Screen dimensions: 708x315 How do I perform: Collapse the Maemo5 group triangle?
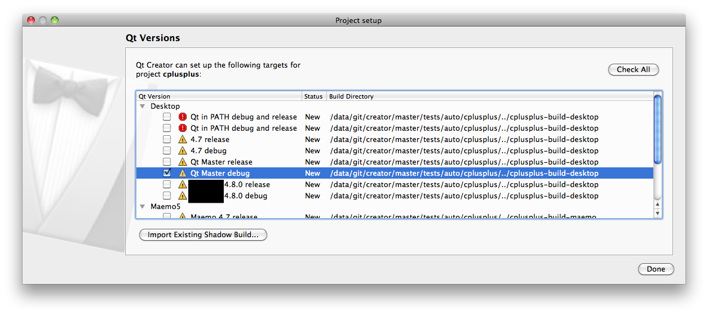(x=142, y=207)
